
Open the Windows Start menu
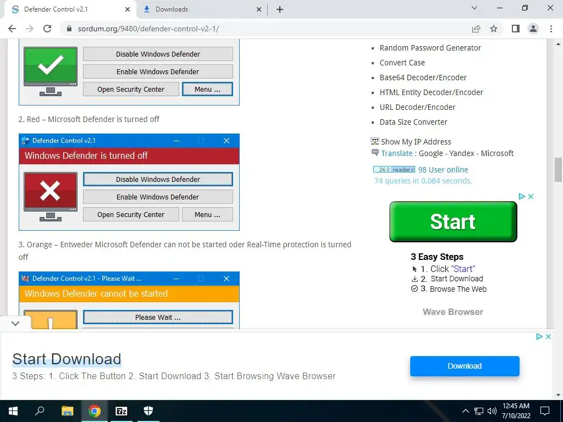tap(13, 411)
